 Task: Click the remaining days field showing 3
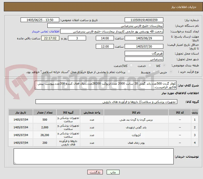[x=77, y=38]
